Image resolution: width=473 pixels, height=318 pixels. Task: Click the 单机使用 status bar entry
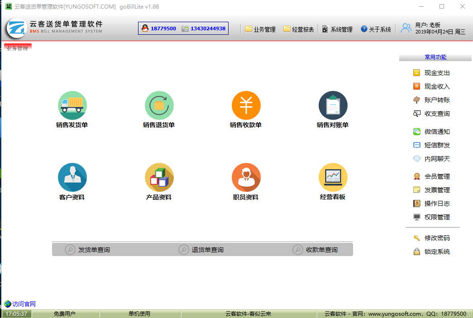[x=139, y=314]
